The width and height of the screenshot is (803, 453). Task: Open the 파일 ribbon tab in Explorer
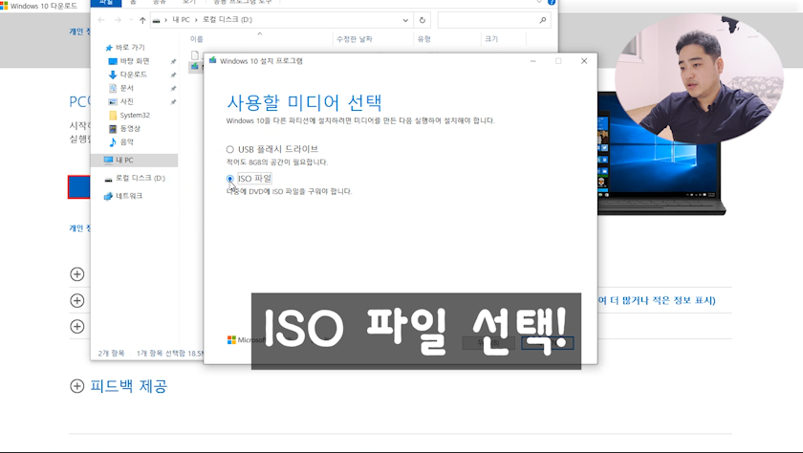[x=106, y=3]
